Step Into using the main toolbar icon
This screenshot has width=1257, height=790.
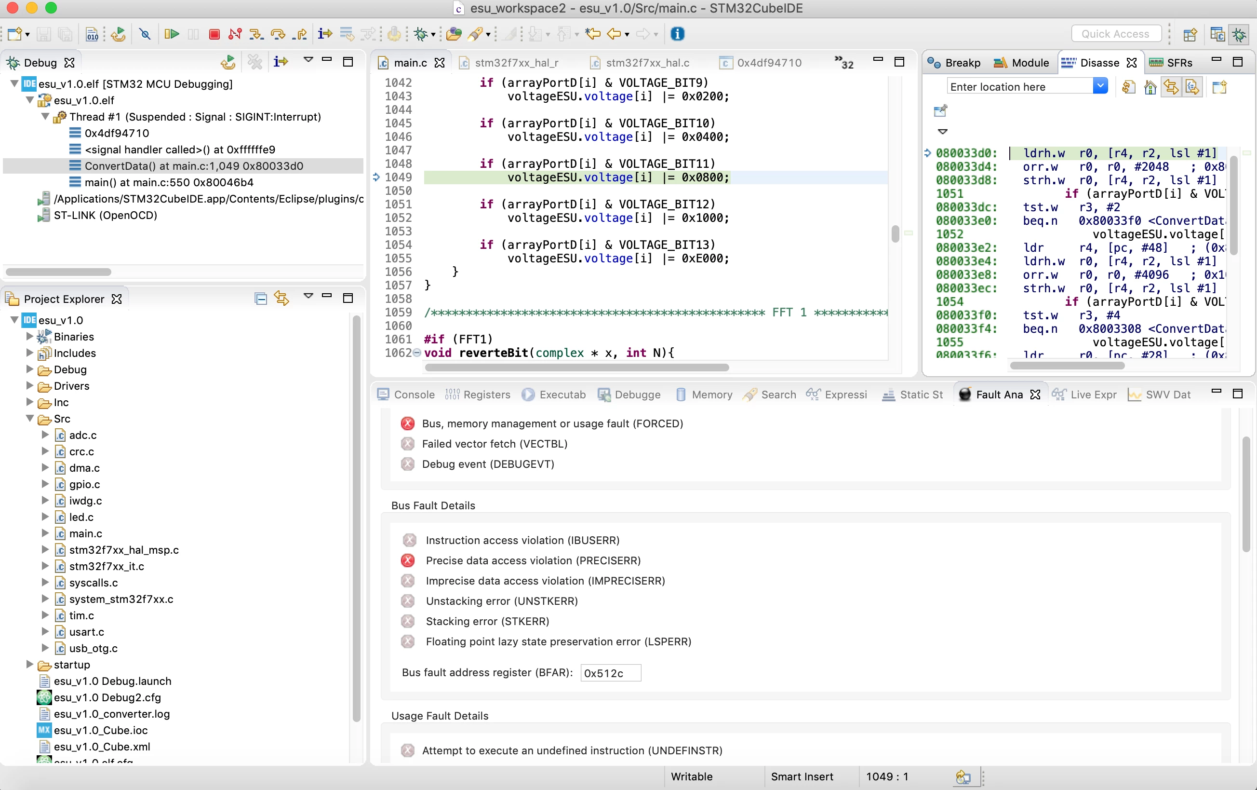(256, 35)
